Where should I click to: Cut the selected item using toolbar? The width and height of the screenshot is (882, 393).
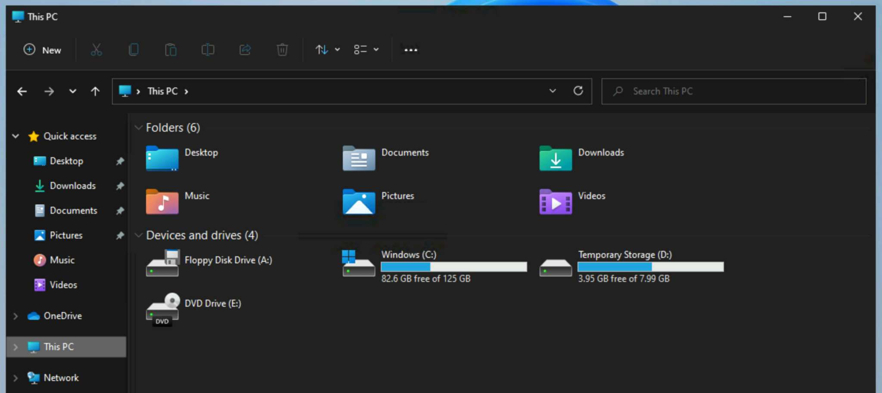coord(96,50)
